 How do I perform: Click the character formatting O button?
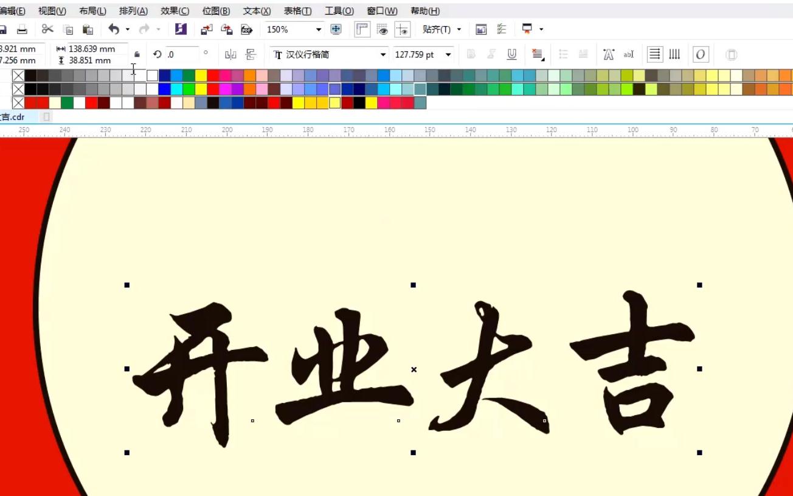701,54
